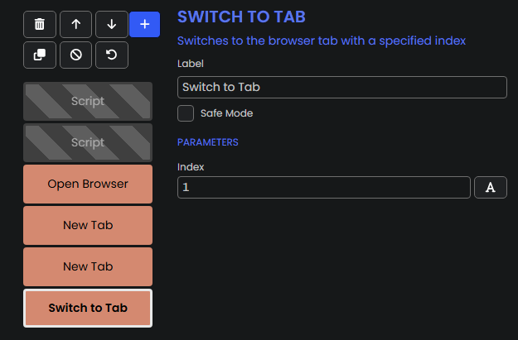Click the Index input field
The height and width of the screenshot is (340, 518).
click(324, 187)
